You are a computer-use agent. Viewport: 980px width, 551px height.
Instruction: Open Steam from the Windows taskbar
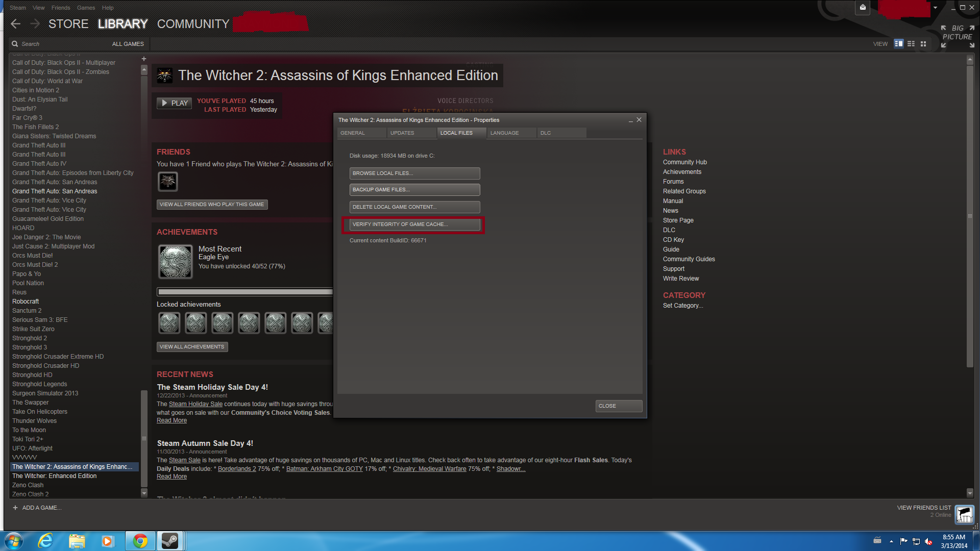coord(170,541)
